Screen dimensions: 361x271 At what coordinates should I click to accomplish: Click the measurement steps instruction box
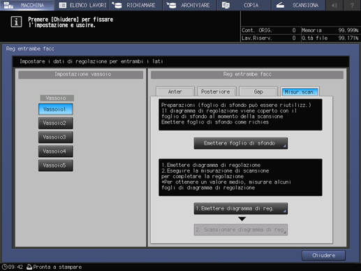point(240,177)
